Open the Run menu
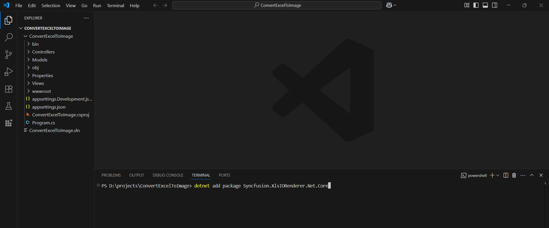Image resolution: width=549 pixels, height=228 pixels. [97, 5]
